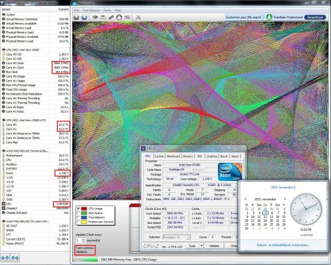
Task: Click the round dark-ringed icon in HeavyLoad toolbar
Action: coord(119,17)
